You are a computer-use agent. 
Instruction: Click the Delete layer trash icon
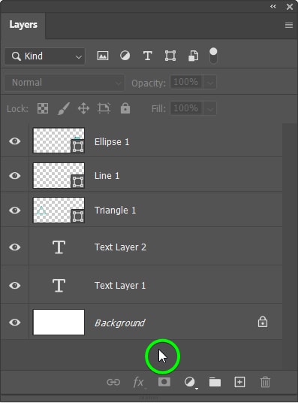click(x=265, y=382)
